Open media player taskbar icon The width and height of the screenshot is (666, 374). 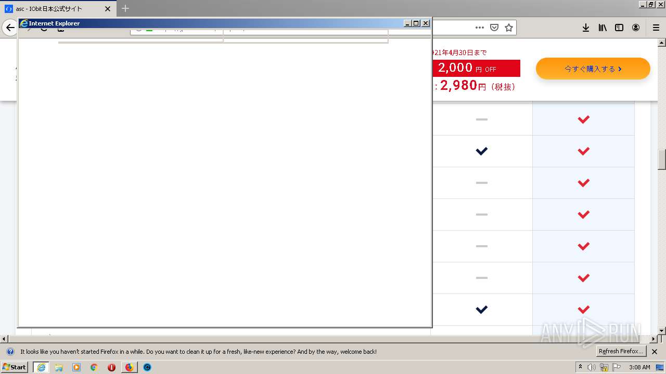(76, 367)
